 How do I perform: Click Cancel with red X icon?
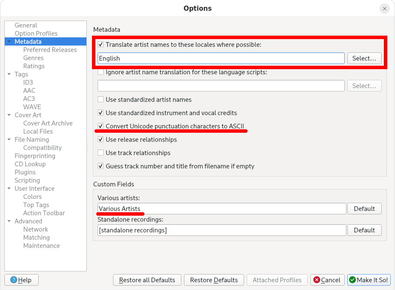[x=327, y=280]
